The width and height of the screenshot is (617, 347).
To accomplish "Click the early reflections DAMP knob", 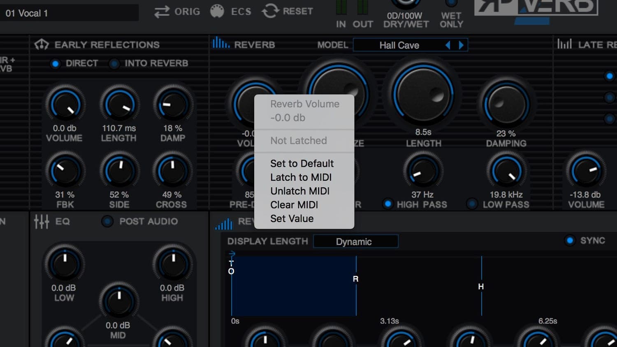I will coord(173,104).
